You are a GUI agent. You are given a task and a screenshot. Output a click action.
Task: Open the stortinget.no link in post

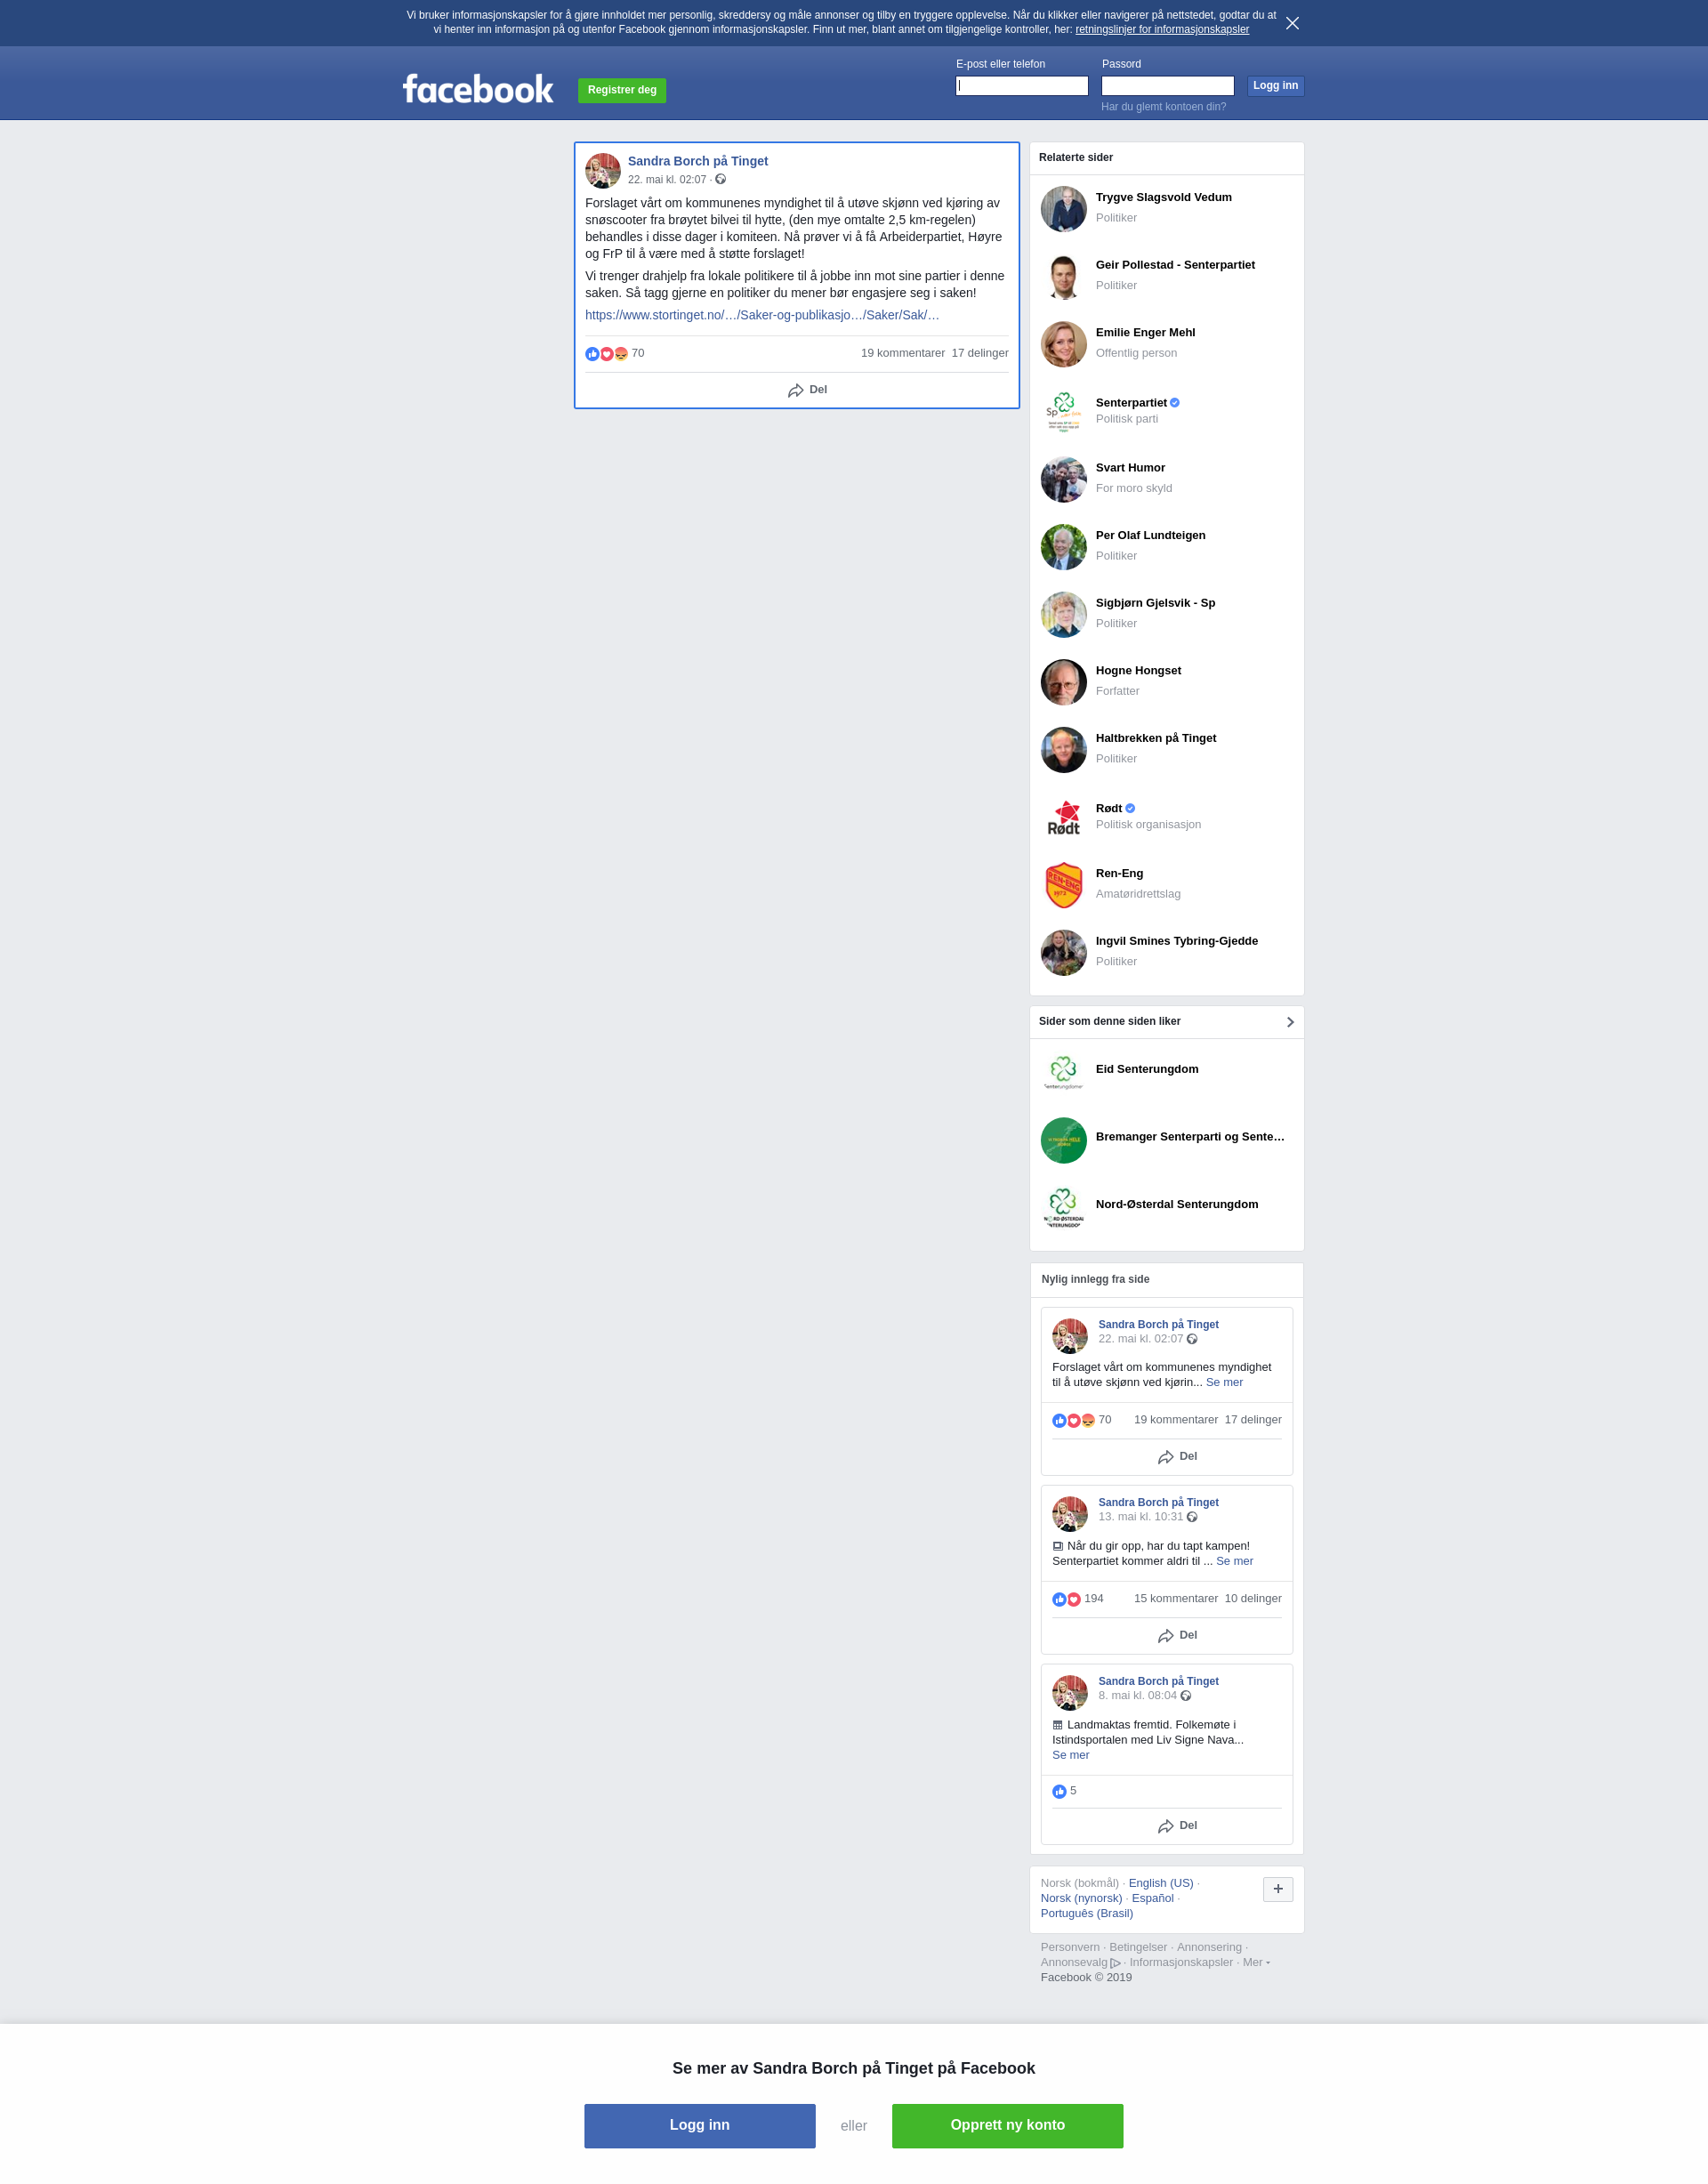click(x=762, y=315)
